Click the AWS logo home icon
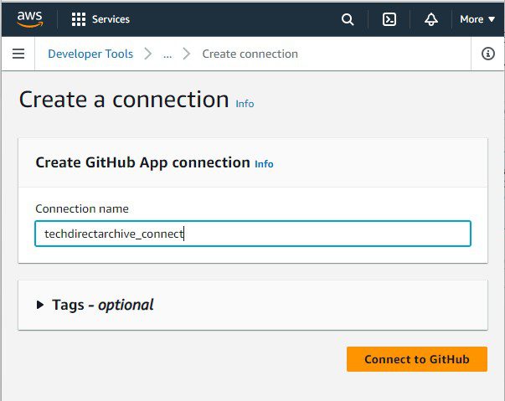The image size is (505, 401). click(29, 18)
